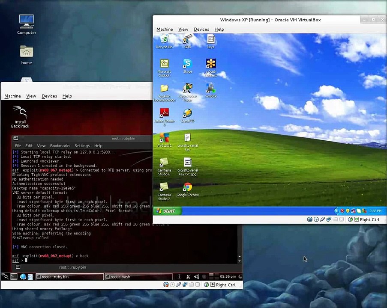Open the home folder on the host desktop
The image size is (387, 308).
(27, 55)
